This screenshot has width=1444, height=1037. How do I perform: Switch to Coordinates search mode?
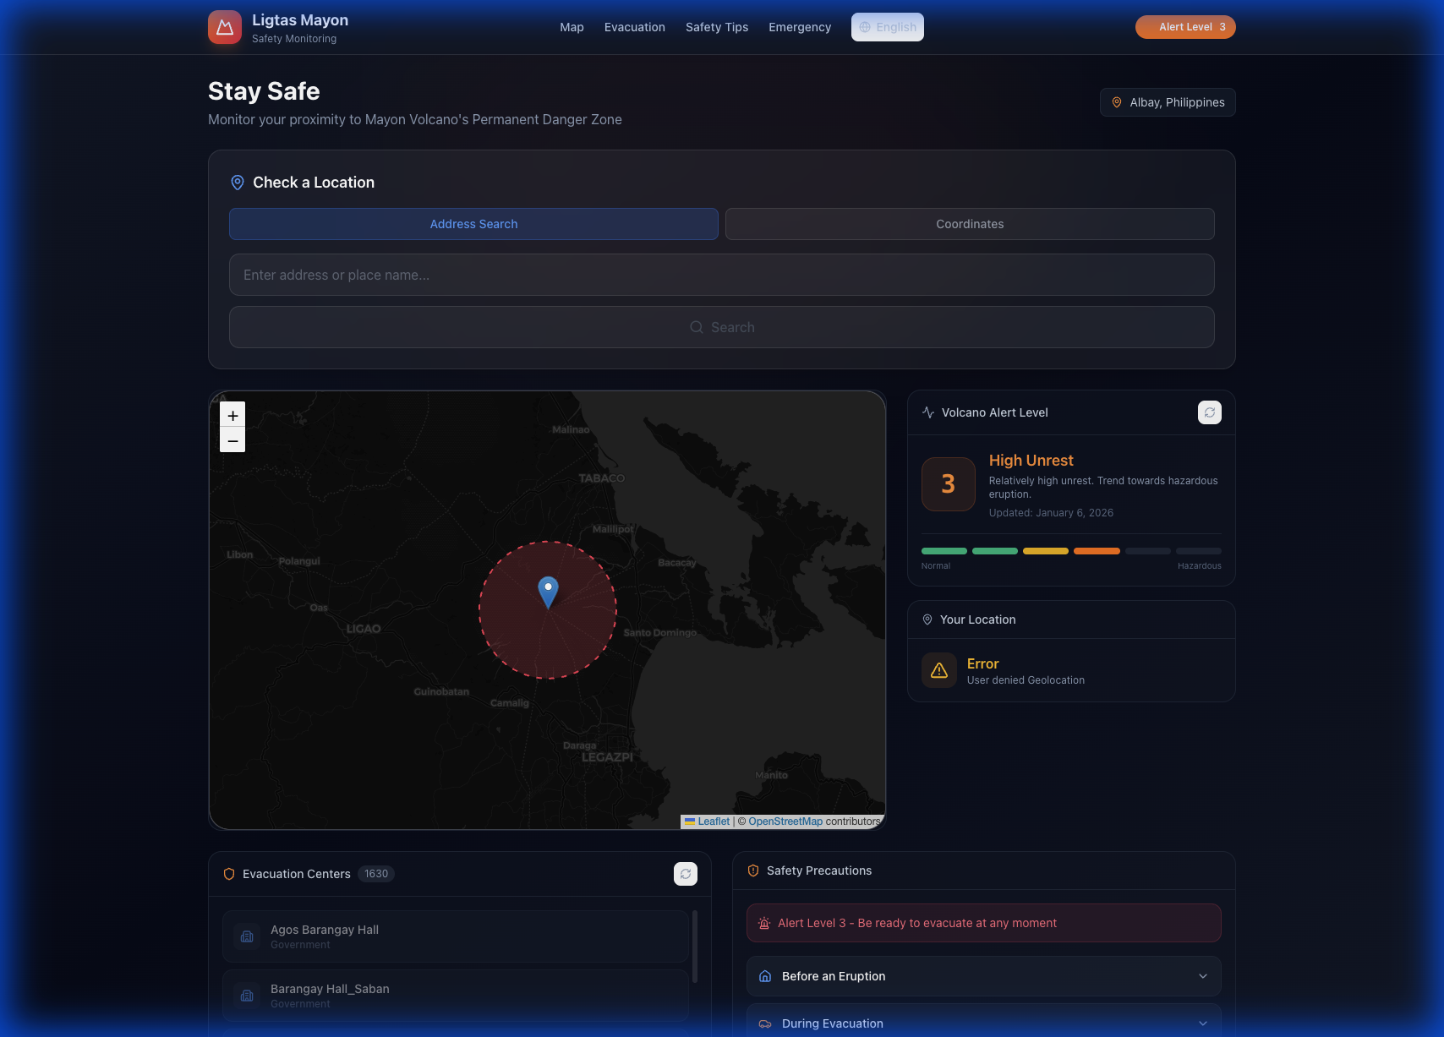coord(969,224)
